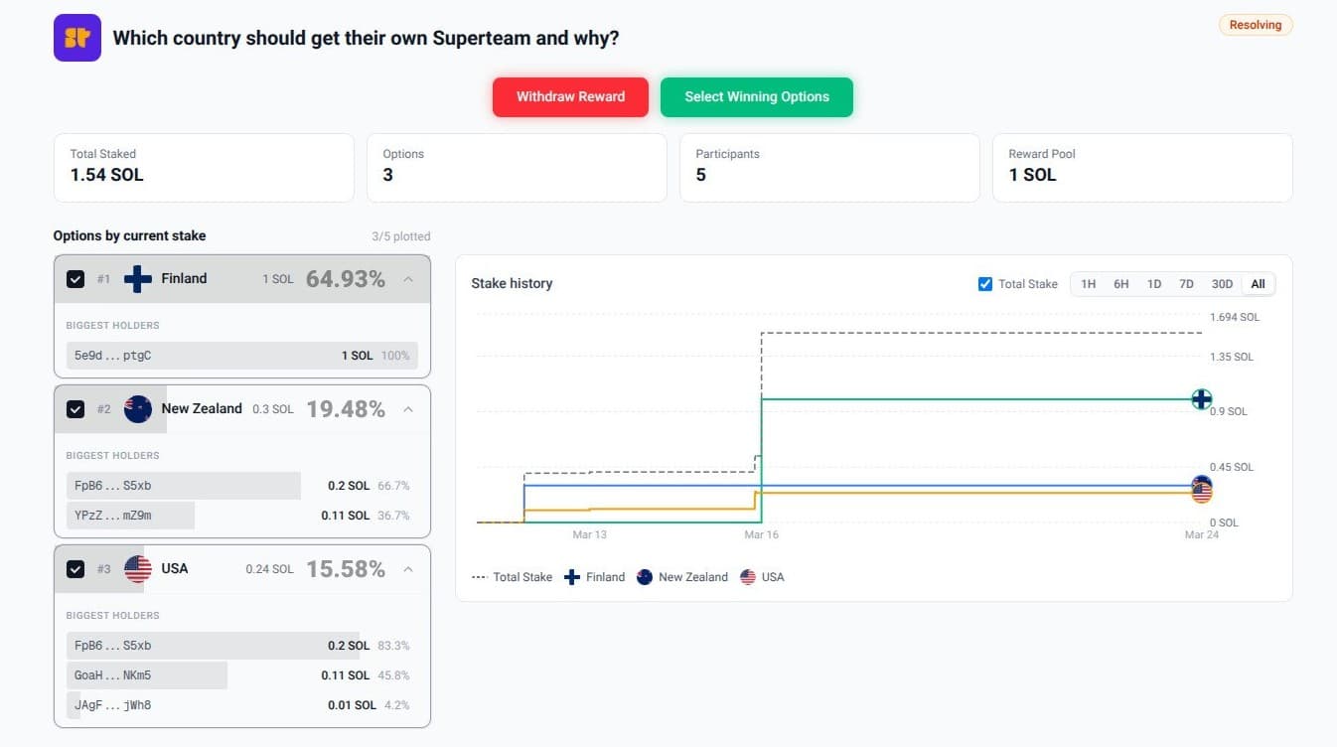Select the Finland flag marker at chart line end
1337x747 pixels.
point(1202,399)
